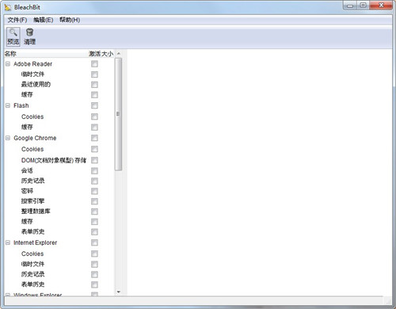The width and height of the screenshot is (396, 309).
Task: Minimize the BleachBit window
Action: (350, 6)
